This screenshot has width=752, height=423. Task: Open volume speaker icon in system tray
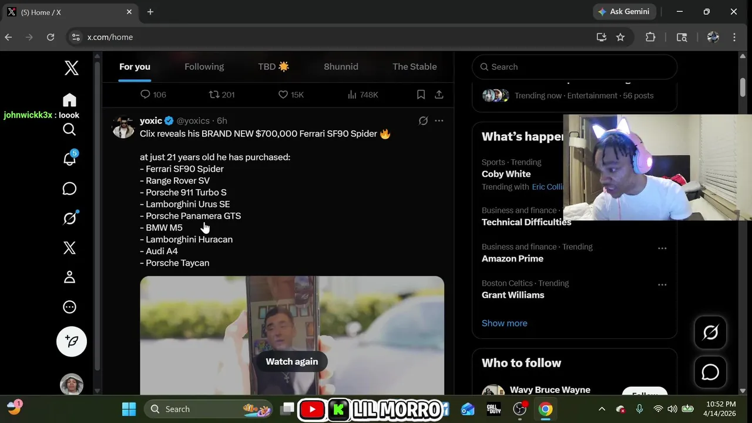click(672, 409)
